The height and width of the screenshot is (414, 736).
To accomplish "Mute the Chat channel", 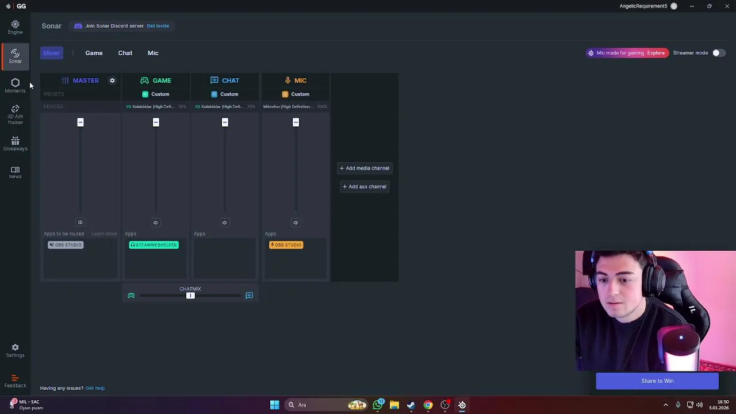I will (225, 223).
